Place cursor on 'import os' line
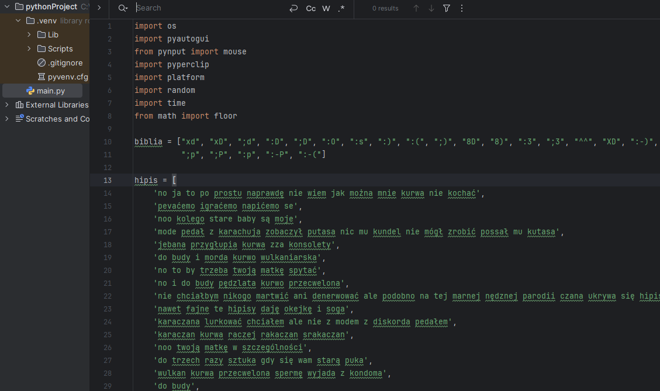The height and width of the screenshot is (391, 660). (156, 26)
